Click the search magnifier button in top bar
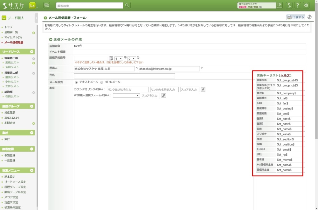Screen dimensions: 318x210 point(127,5)
